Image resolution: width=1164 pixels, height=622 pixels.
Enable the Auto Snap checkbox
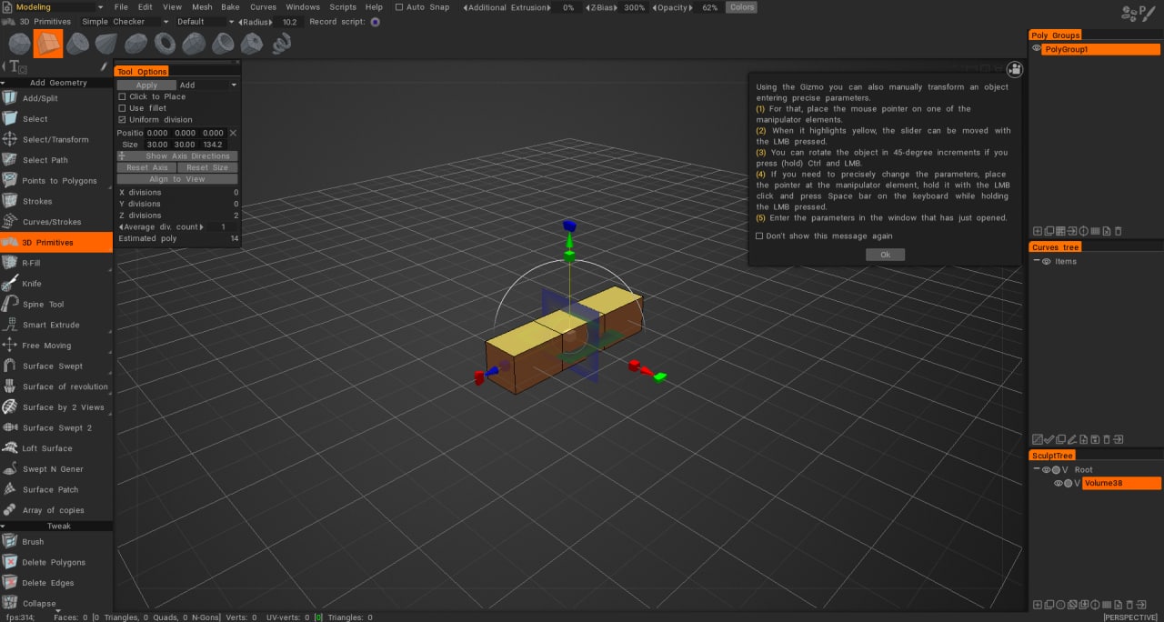(399, 7)
